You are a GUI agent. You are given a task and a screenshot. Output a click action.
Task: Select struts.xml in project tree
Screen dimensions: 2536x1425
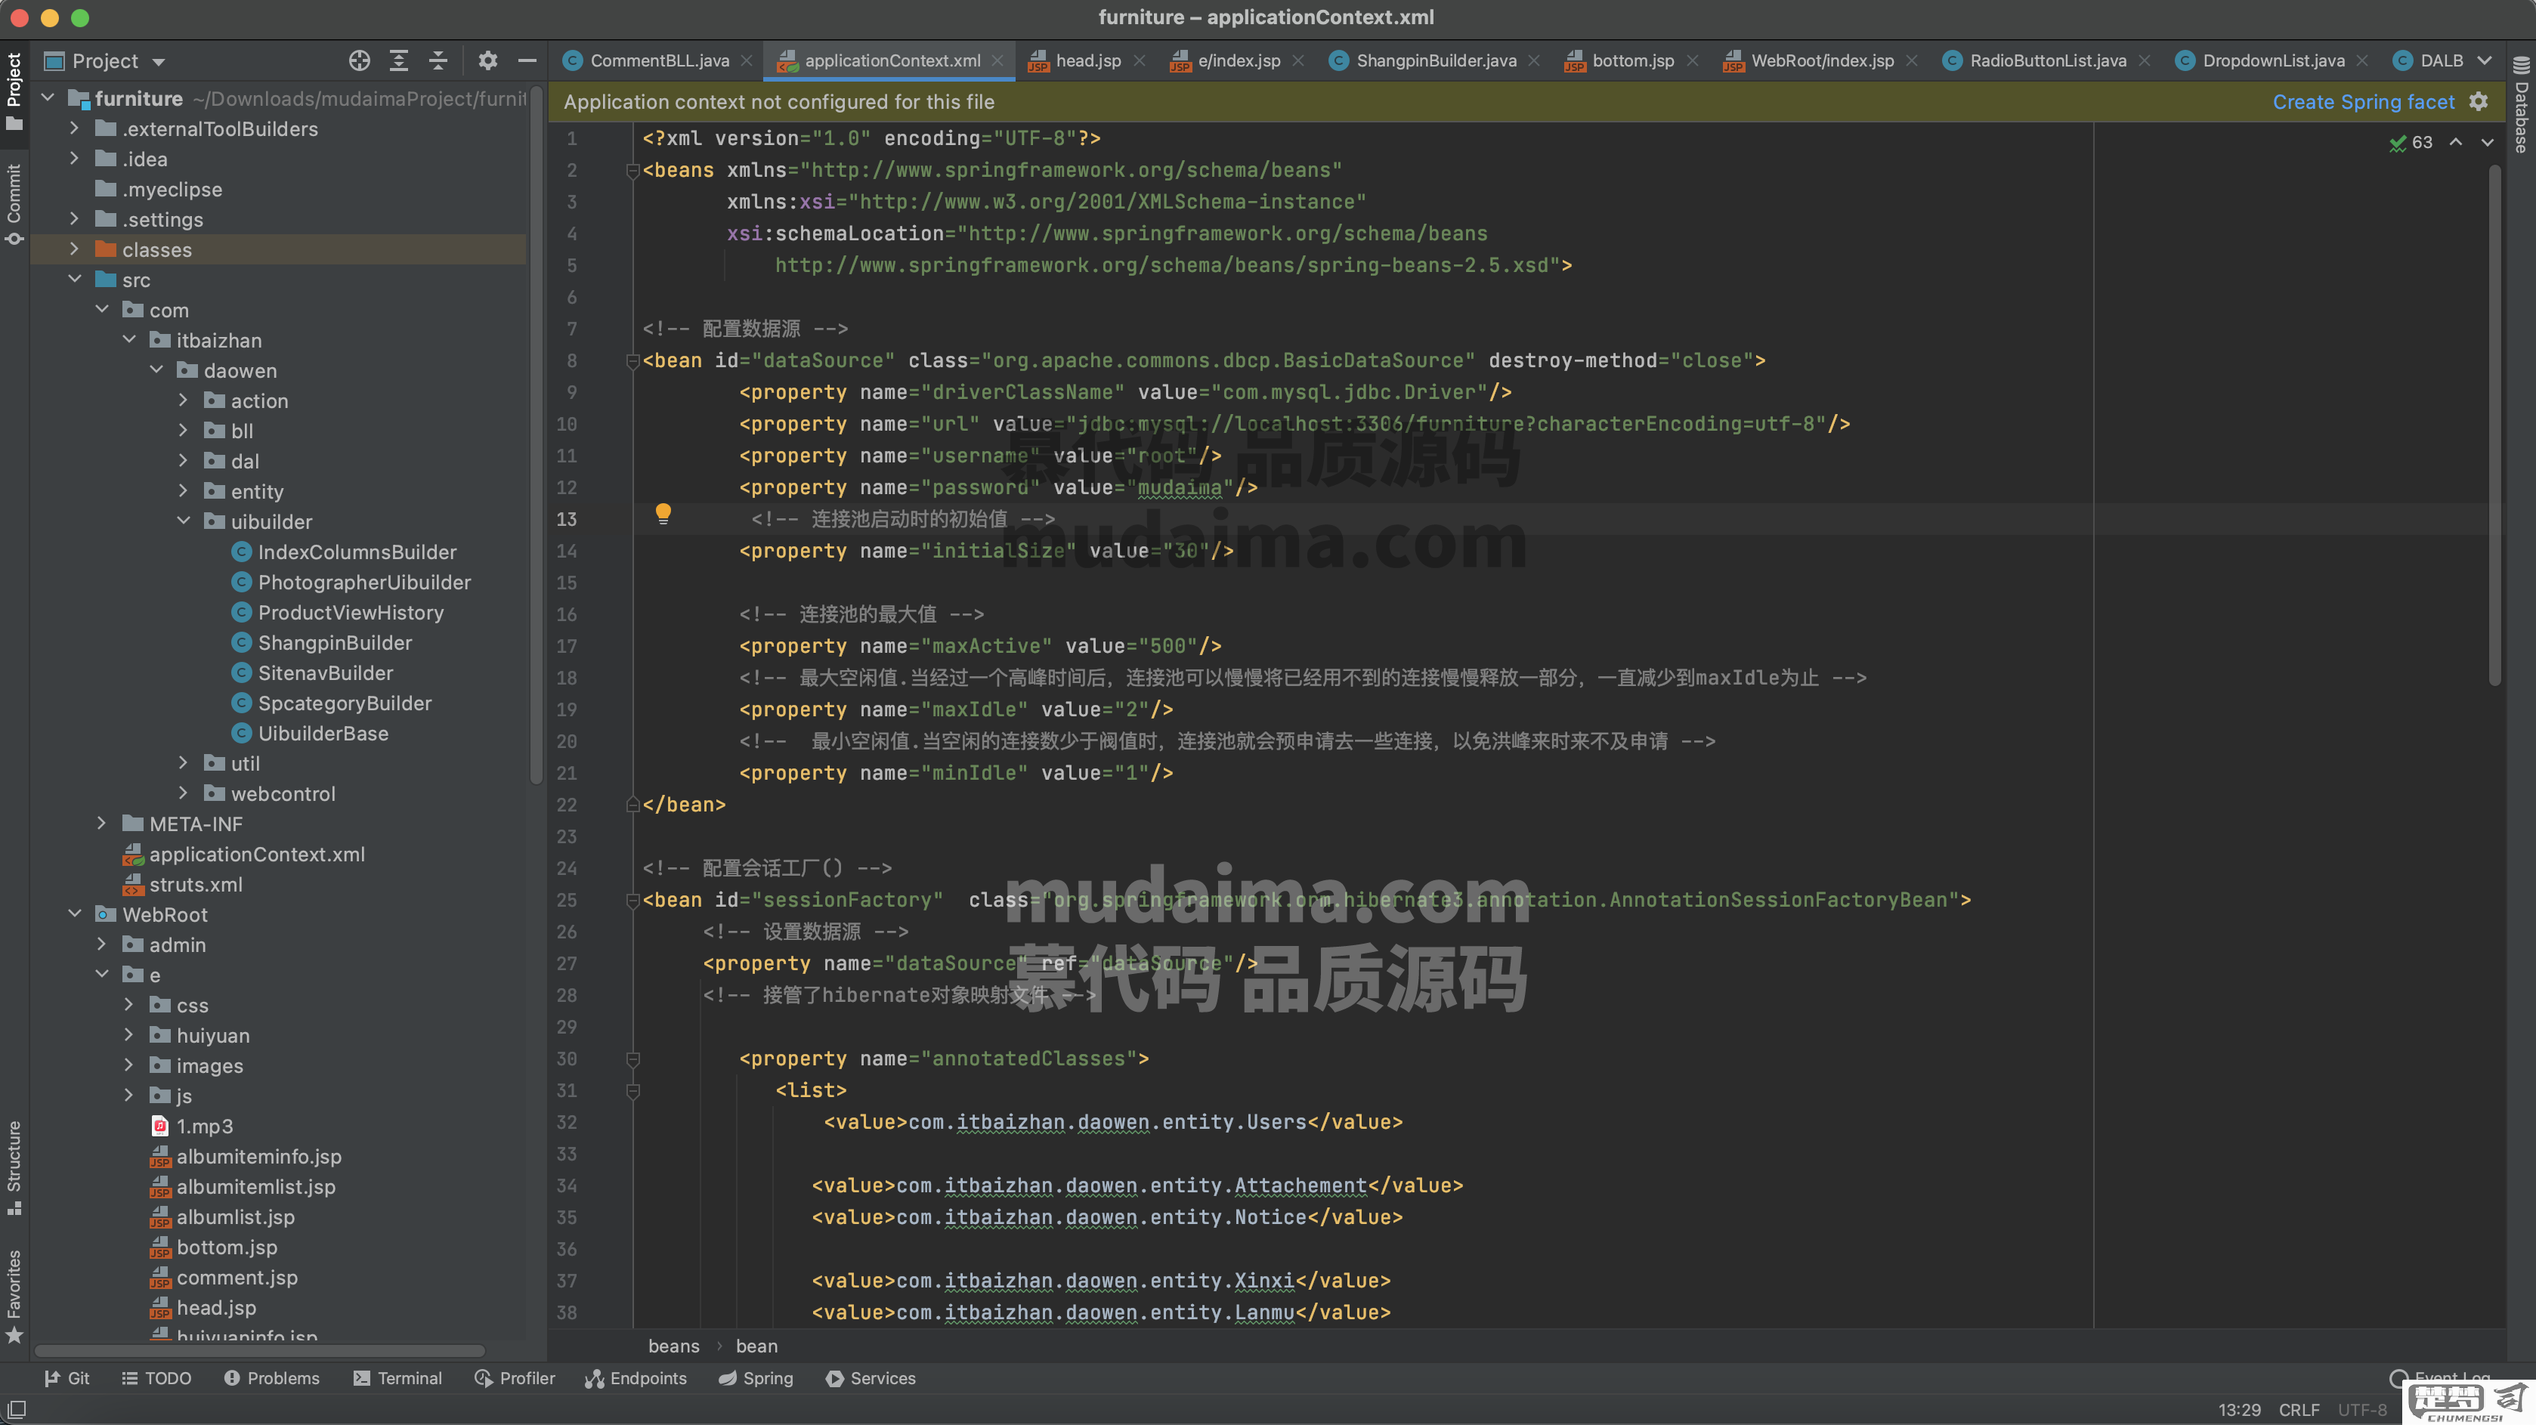click(x=195, y=885)
